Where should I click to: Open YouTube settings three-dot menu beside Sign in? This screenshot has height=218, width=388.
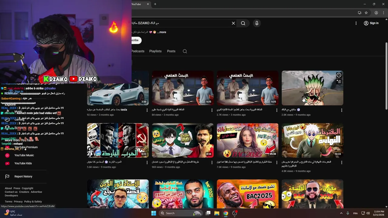(x=356, y=23)
